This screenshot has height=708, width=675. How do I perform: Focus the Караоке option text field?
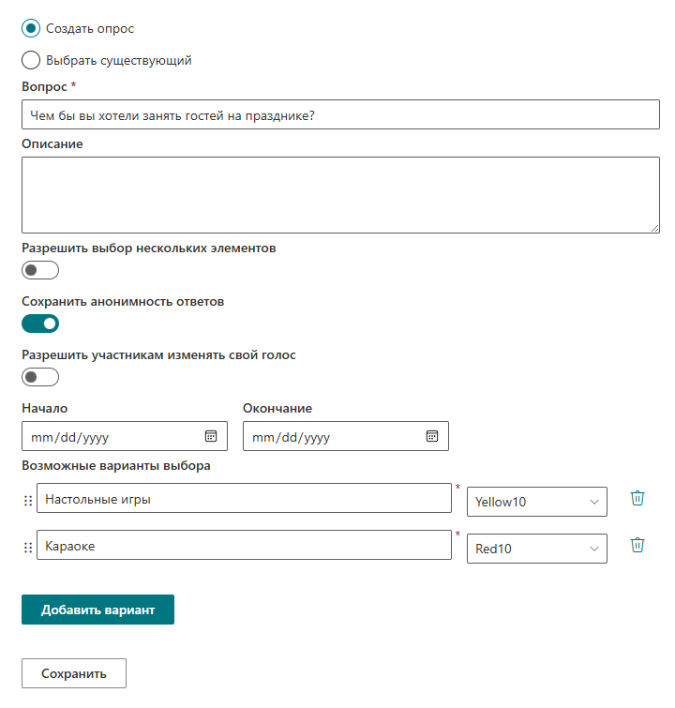pyautogui.click(x=244, y=545)
